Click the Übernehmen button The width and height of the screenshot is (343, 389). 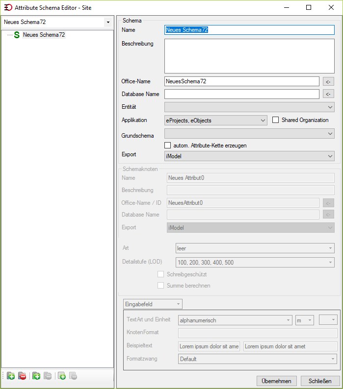[277, 381]
